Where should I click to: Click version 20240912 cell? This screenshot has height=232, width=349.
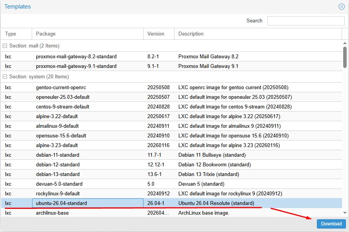159,194
